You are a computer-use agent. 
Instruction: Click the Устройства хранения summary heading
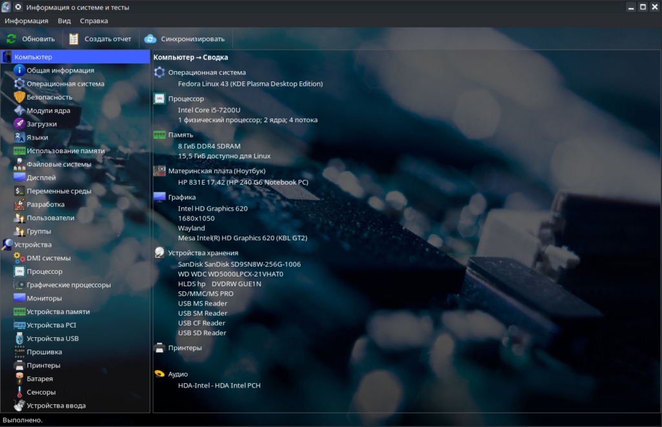[203, 253]
